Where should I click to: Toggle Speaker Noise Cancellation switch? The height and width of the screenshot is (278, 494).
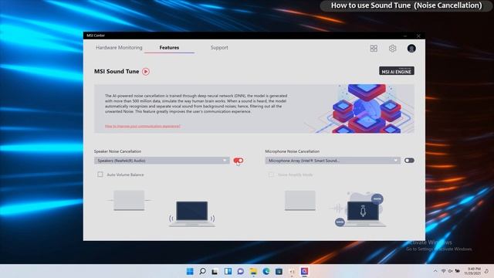pos(239,161)
